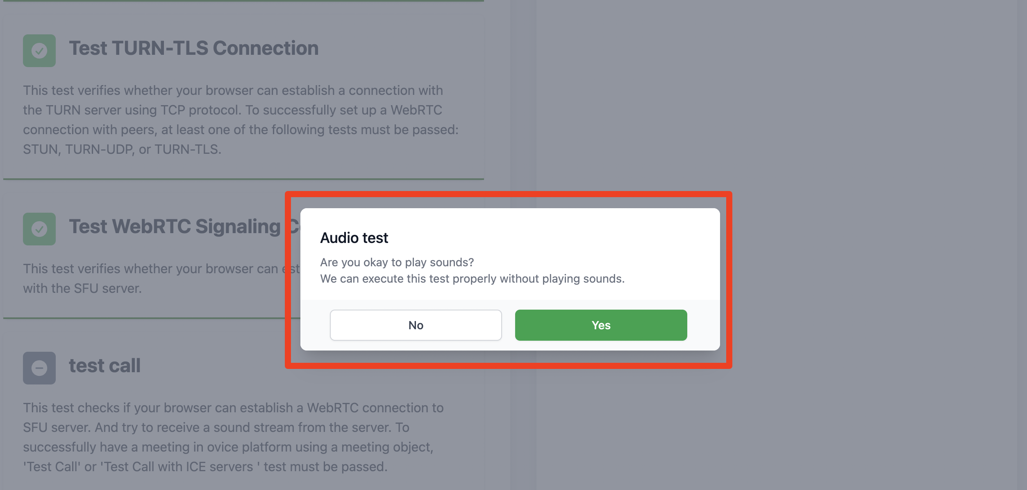This screenshot has width=1027, height=490.
Task: Click the SFU server signaling description text
Action: tap(161, 279)
